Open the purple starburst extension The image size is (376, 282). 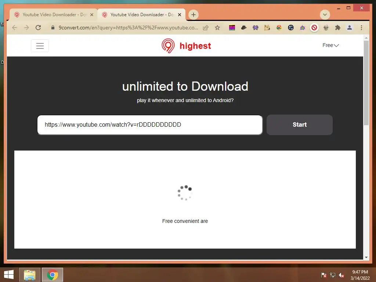click(x=303, y=28)
